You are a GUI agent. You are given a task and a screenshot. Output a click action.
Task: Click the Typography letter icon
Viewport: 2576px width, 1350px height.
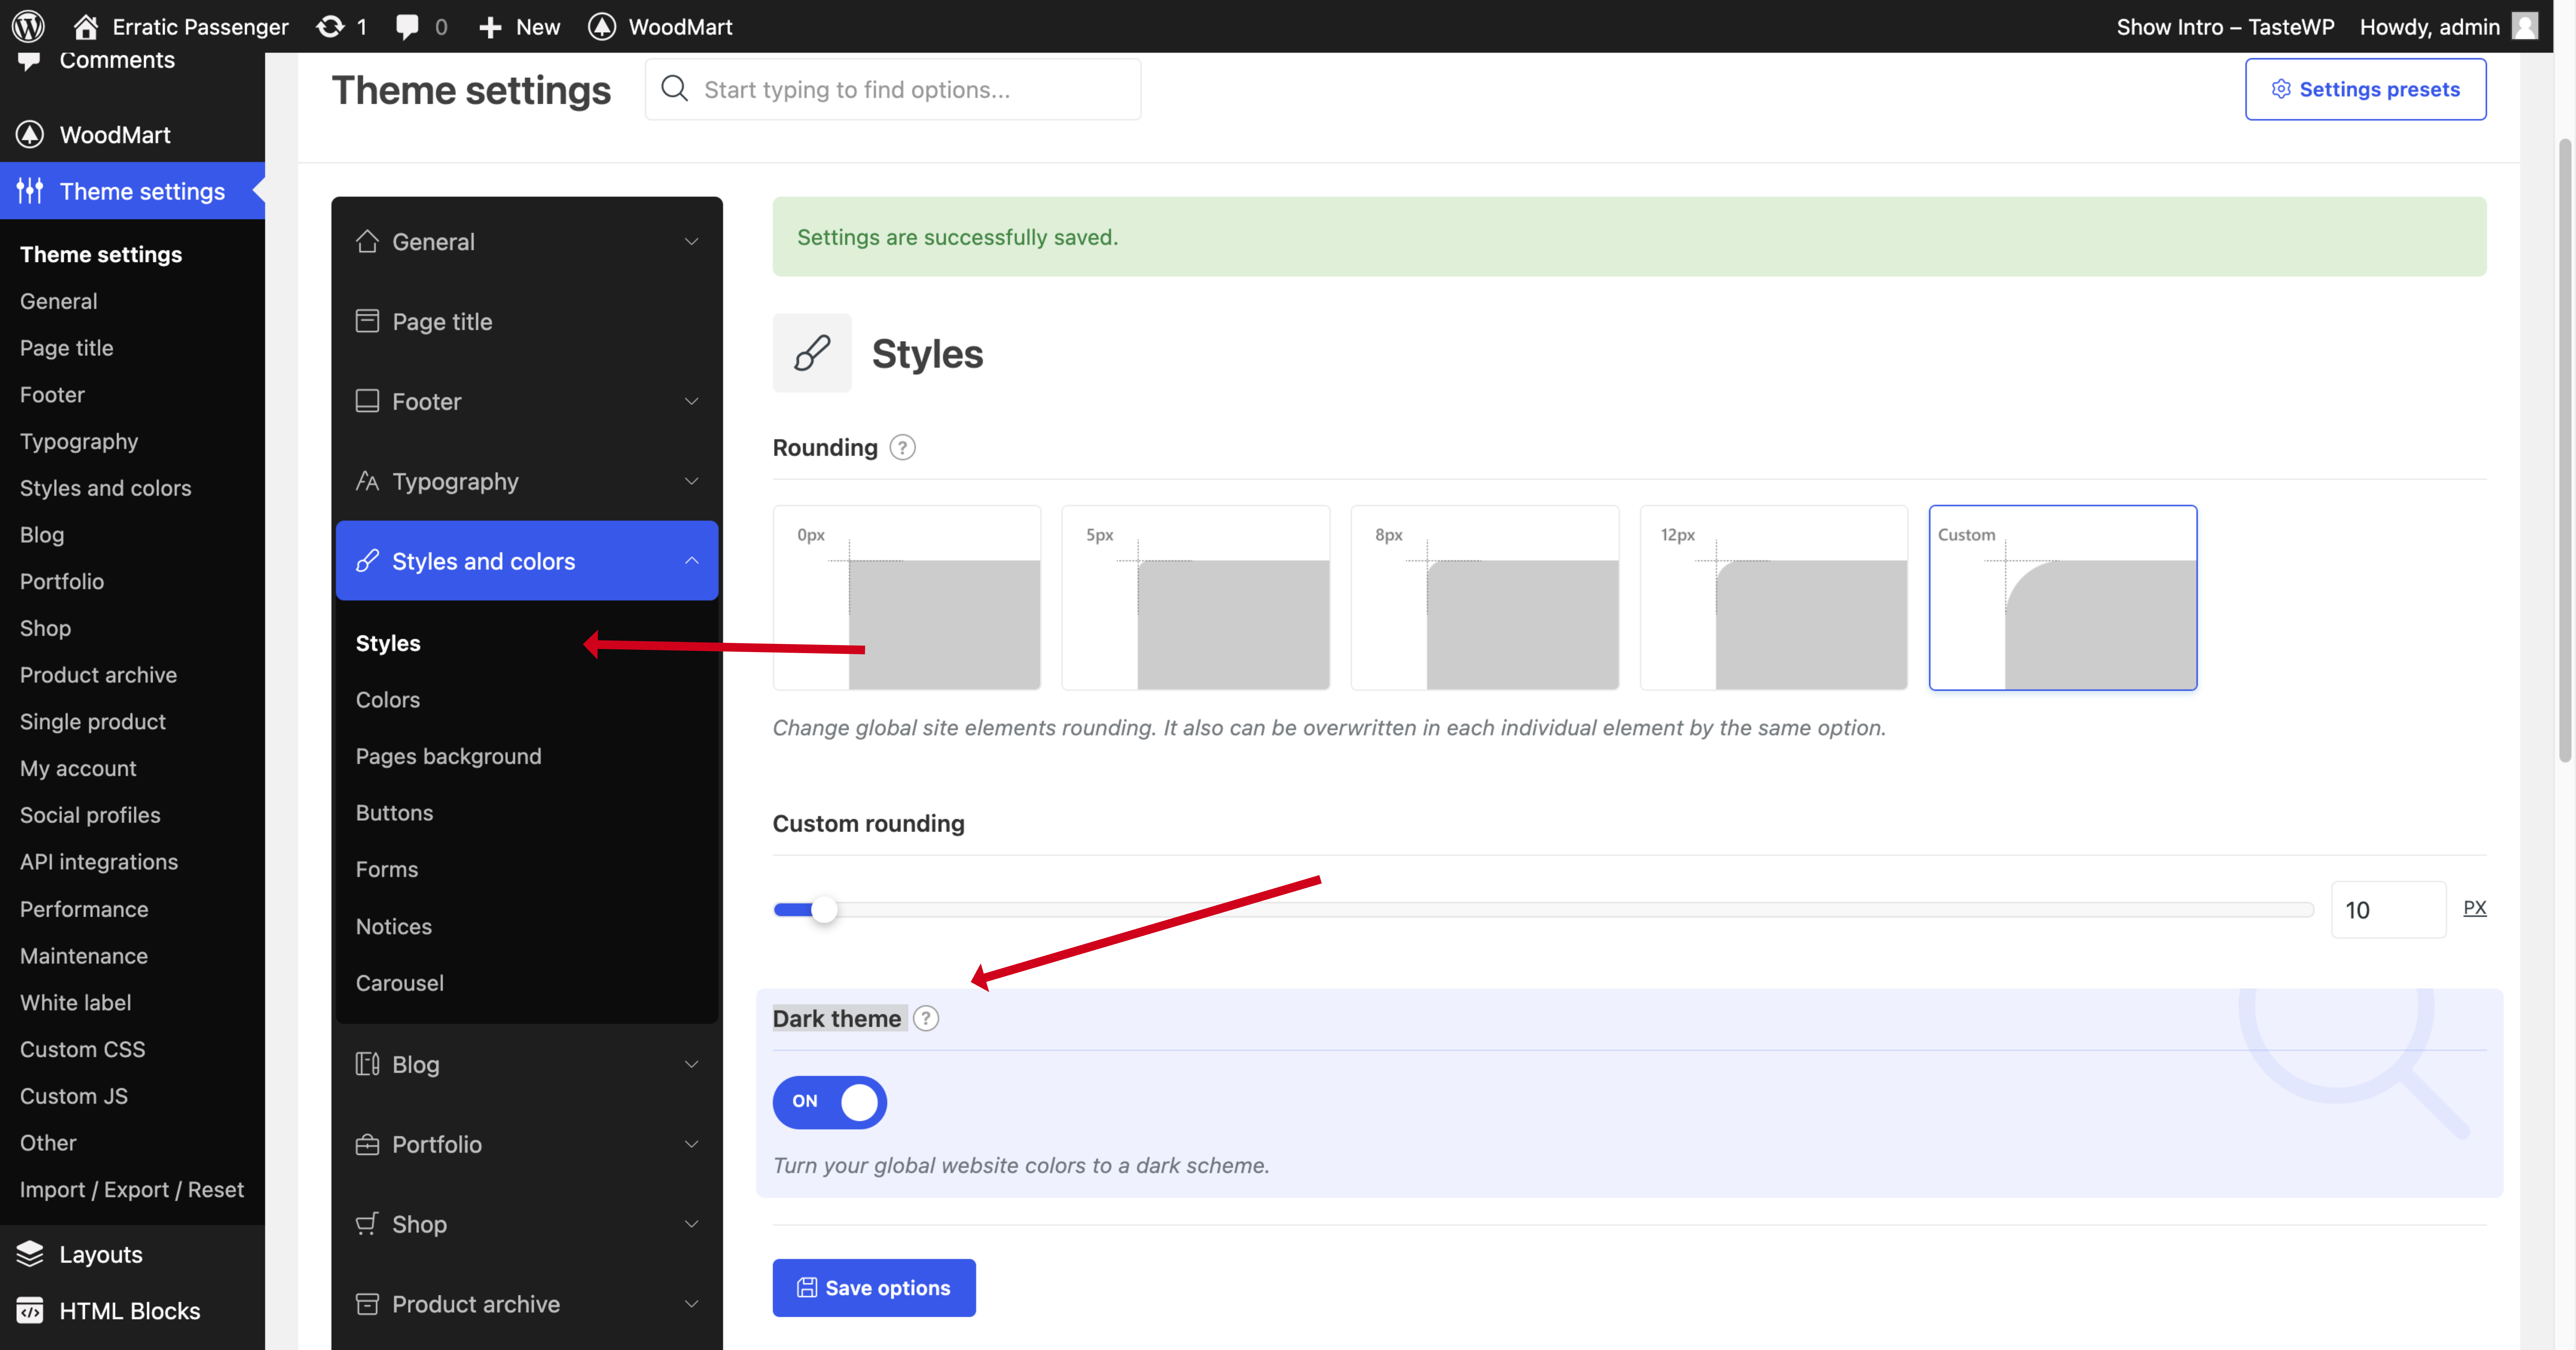(367, 481)
